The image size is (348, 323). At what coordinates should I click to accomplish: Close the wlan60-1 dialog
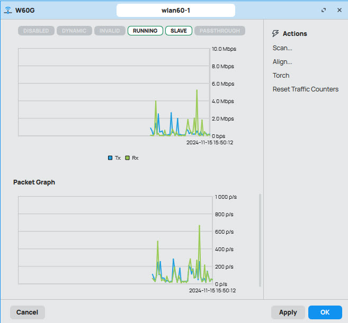point(340,10)
